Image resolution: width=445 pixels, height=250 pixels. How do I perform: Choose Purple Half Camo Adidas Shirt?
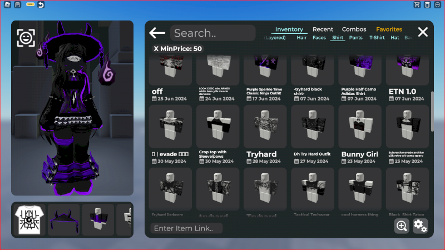360,71
